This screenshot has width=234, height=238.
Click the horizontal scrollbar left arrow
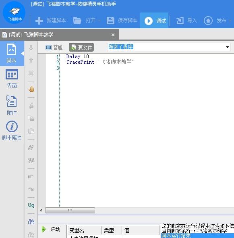coord(41,210)
